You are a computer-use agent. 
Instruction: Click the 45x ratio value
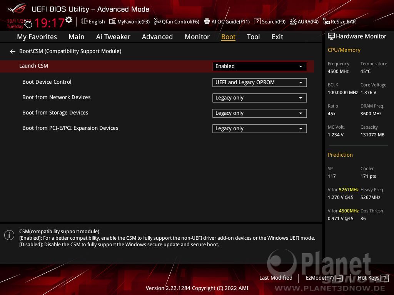pos(332,114)
